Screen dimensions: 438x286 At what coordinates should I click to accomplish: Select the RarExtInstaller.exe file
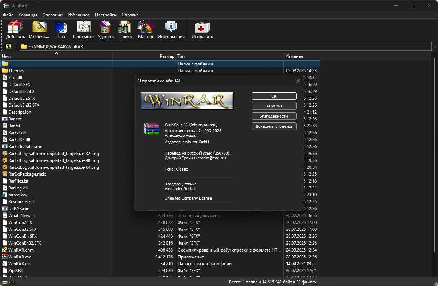pyautogui.click(x=25, y=146)
